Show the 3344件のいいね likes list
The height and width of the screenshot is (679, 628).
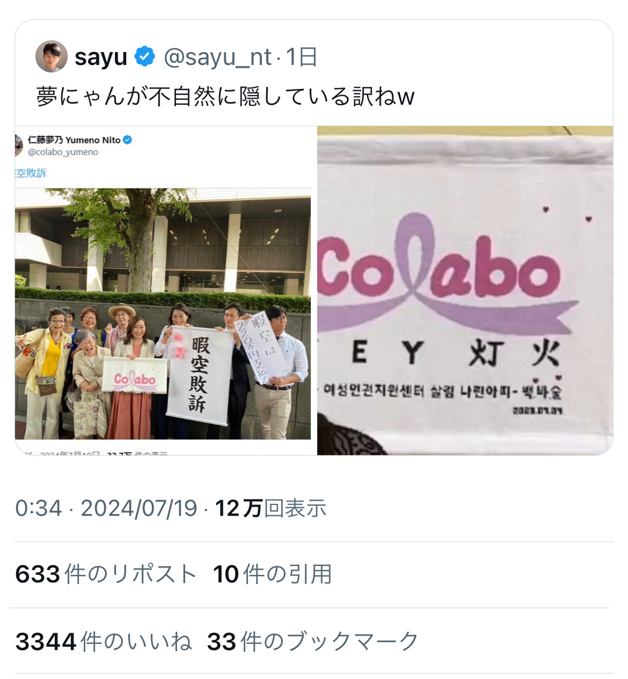click(x=104, y=642)
